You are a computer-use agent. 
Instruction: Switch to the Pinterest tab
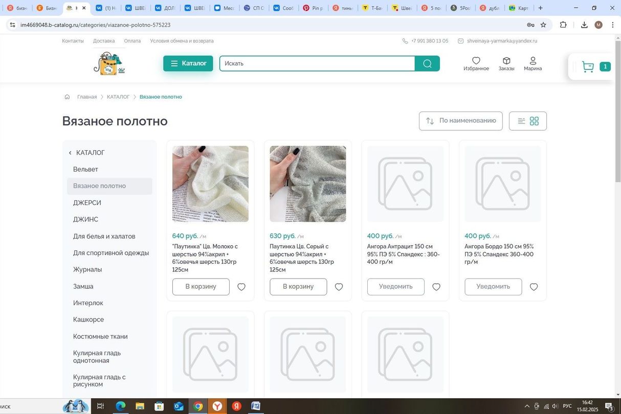(x=313, y=8)
